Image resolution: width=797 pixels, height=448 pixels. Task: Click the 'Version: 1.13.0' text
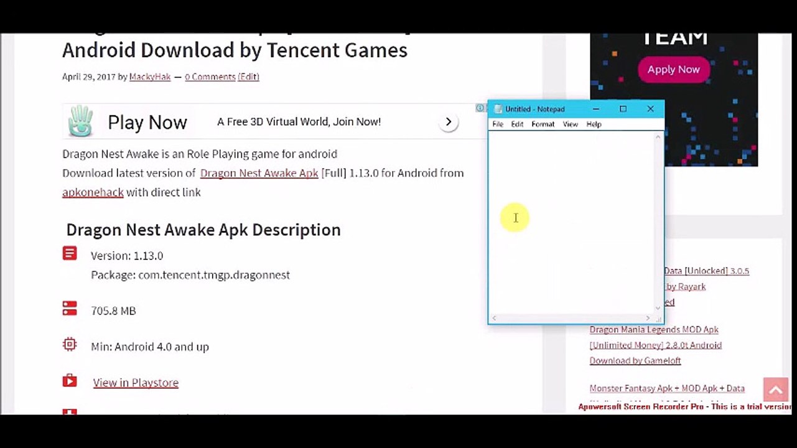(127, 256)
